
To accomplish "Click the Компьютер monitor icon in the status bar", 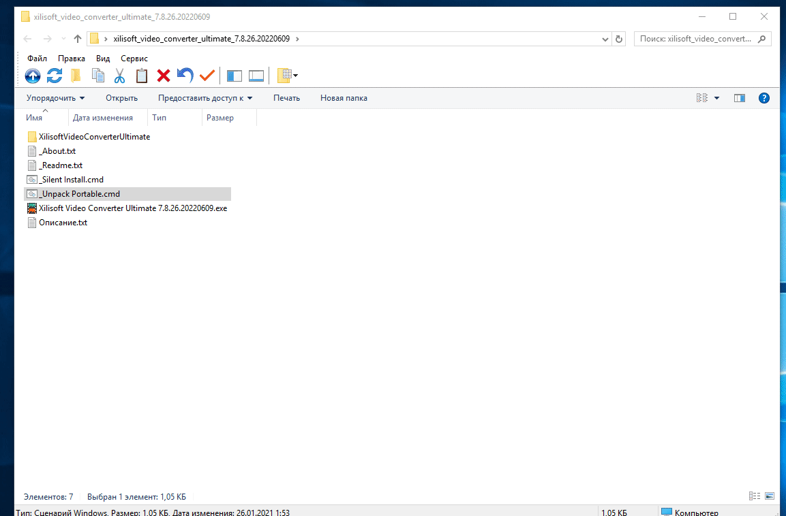I will click(666, 512).
